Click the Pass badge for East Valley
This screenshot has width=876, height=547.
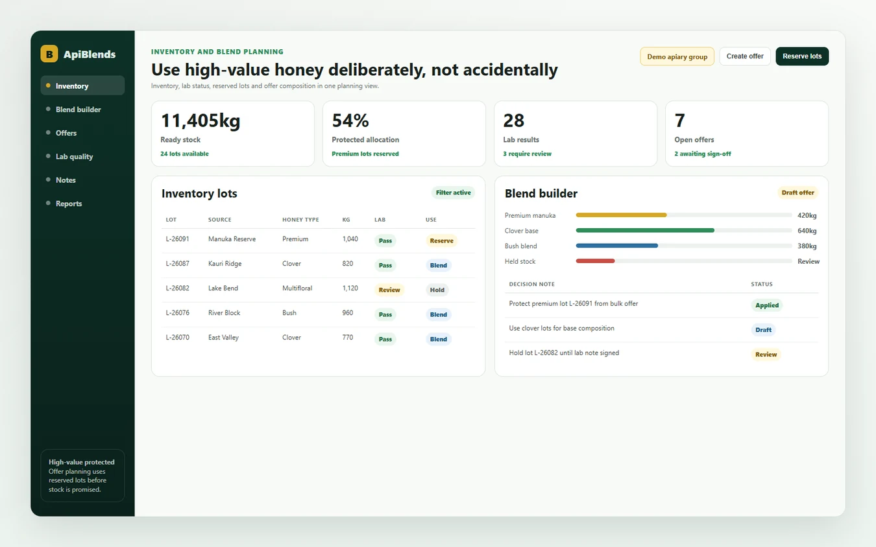click(x=385, y=339)
